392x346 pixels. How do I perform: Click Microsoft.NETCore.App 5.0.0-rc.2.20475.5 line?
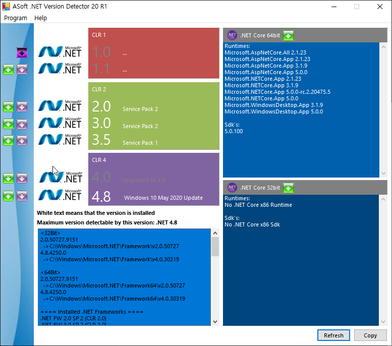coord(277,92)
